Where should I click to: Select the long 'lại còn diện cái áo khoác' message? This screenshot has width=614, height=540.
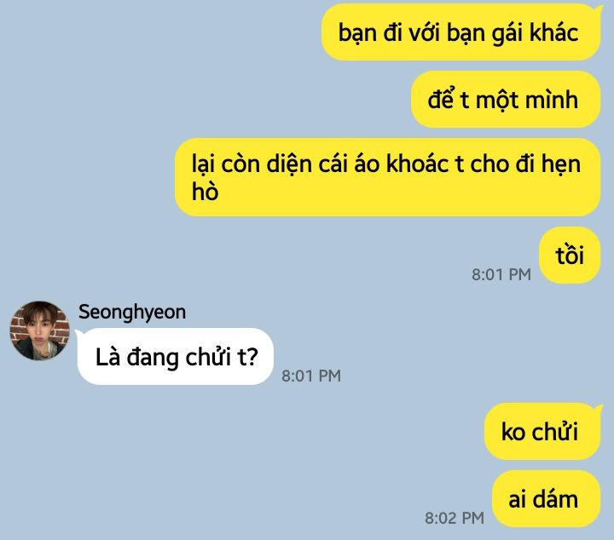tap(388, 177)
